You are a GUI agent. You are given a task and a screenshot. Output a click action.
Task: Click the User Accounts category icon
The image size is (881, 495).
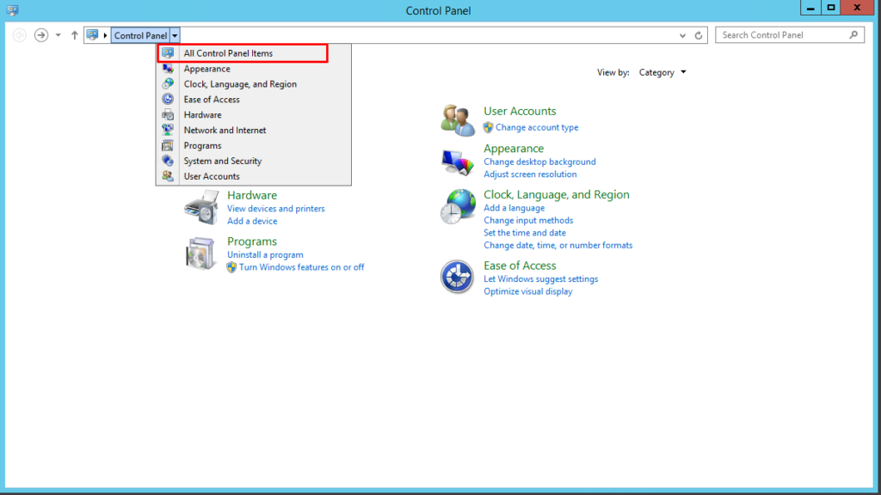point(458,120)
